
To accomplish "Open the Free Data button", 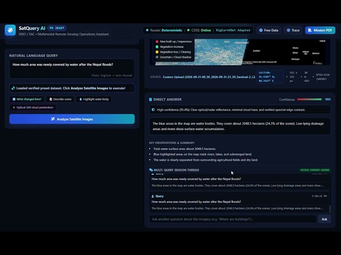I will click(269, 30).
